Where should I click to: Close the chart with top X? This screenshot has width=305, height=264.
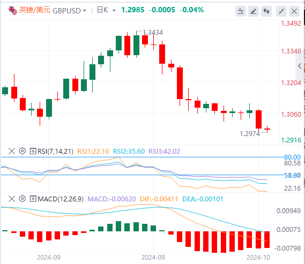coord(294,11)
